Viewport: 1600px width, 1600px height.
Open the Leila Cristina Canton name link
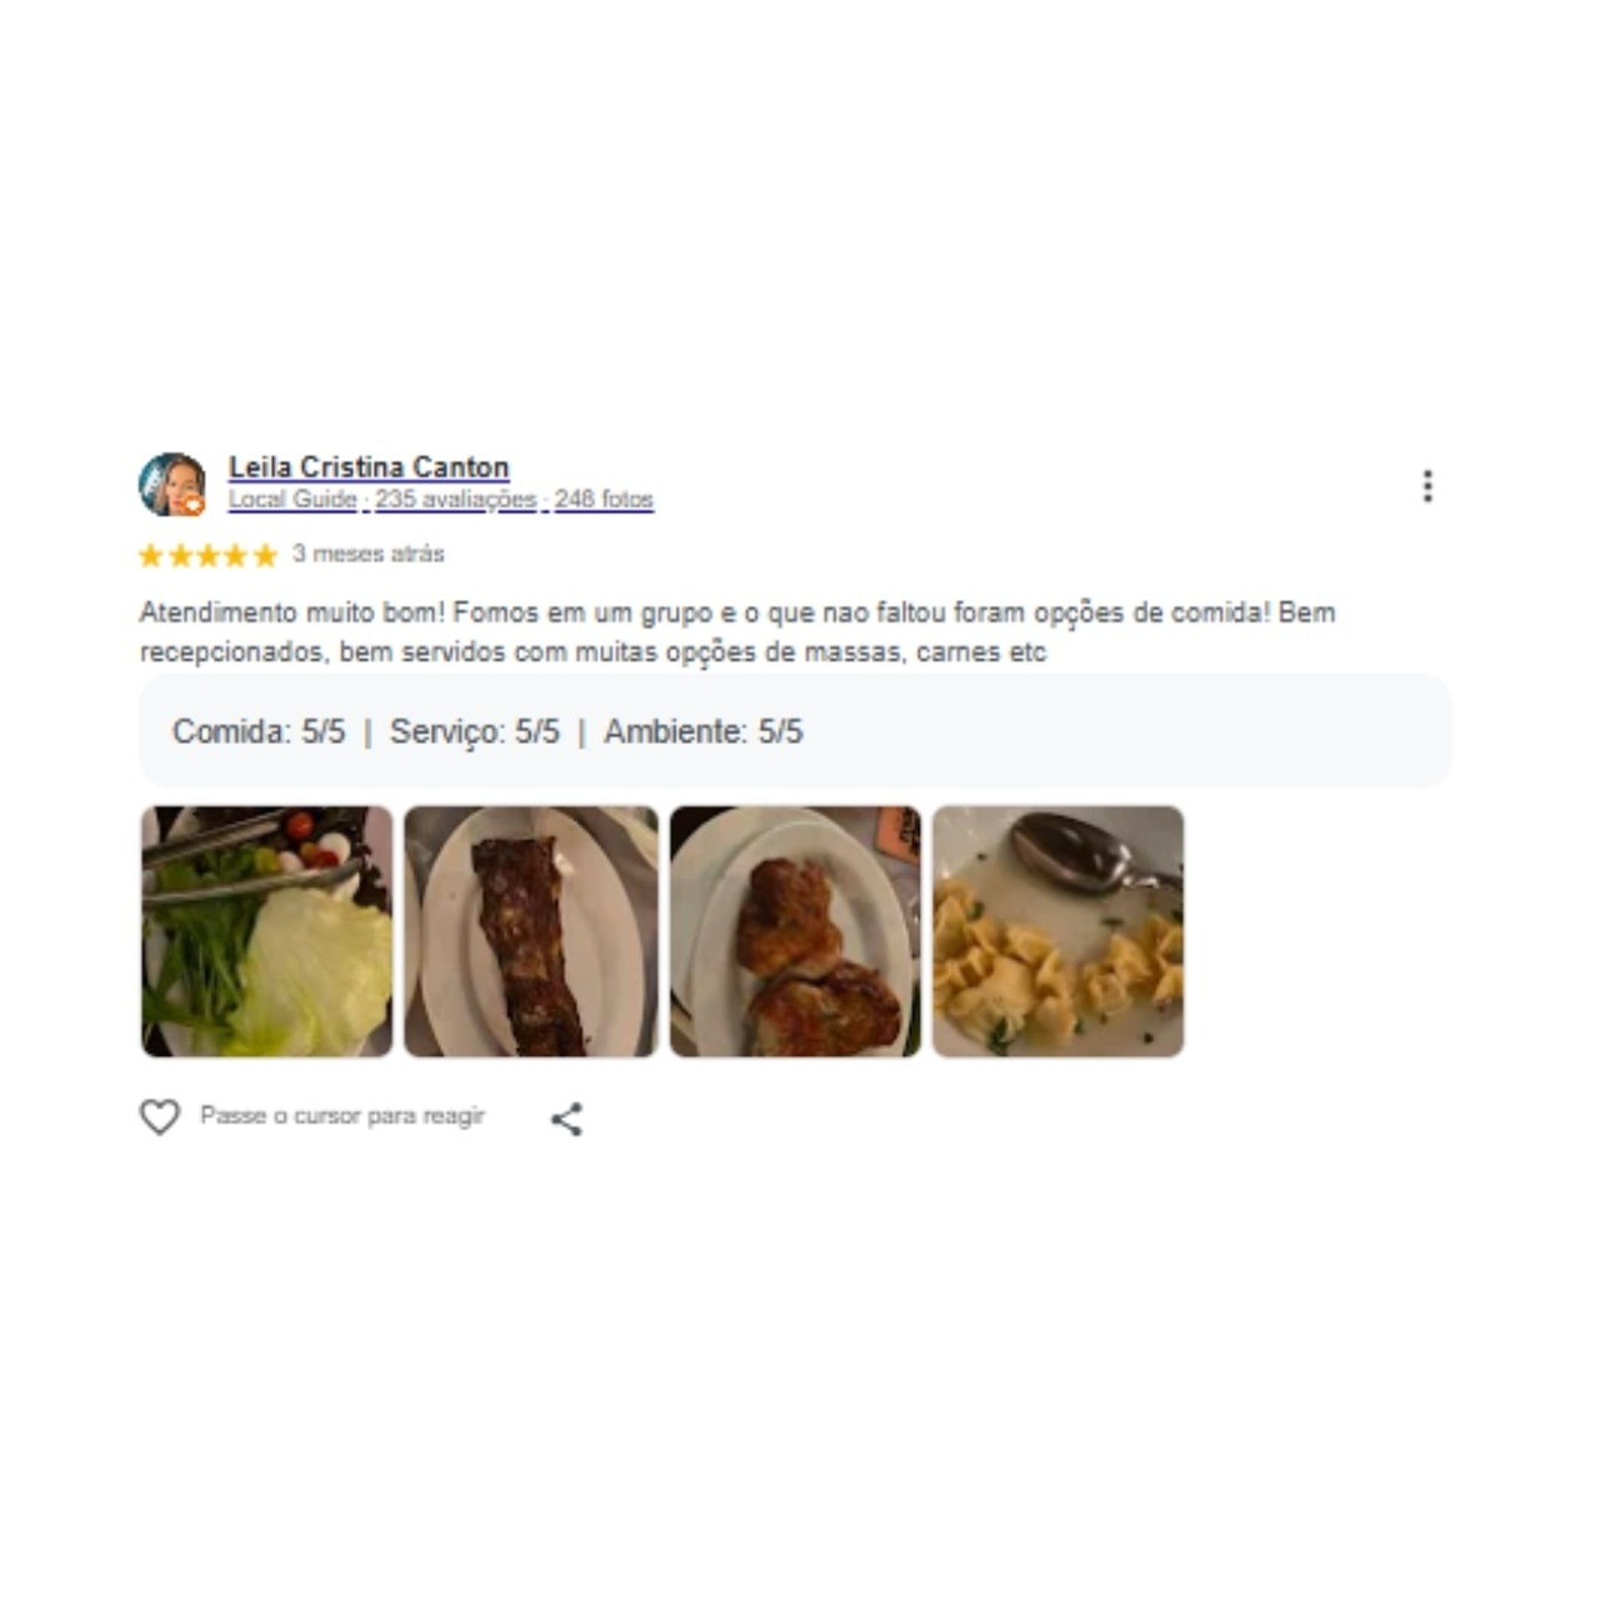point(368,467)
